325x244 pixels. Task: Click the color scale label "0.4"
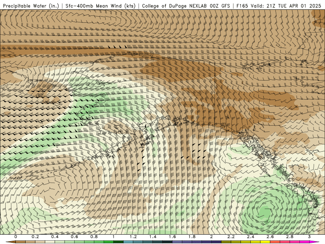[55, 237]
